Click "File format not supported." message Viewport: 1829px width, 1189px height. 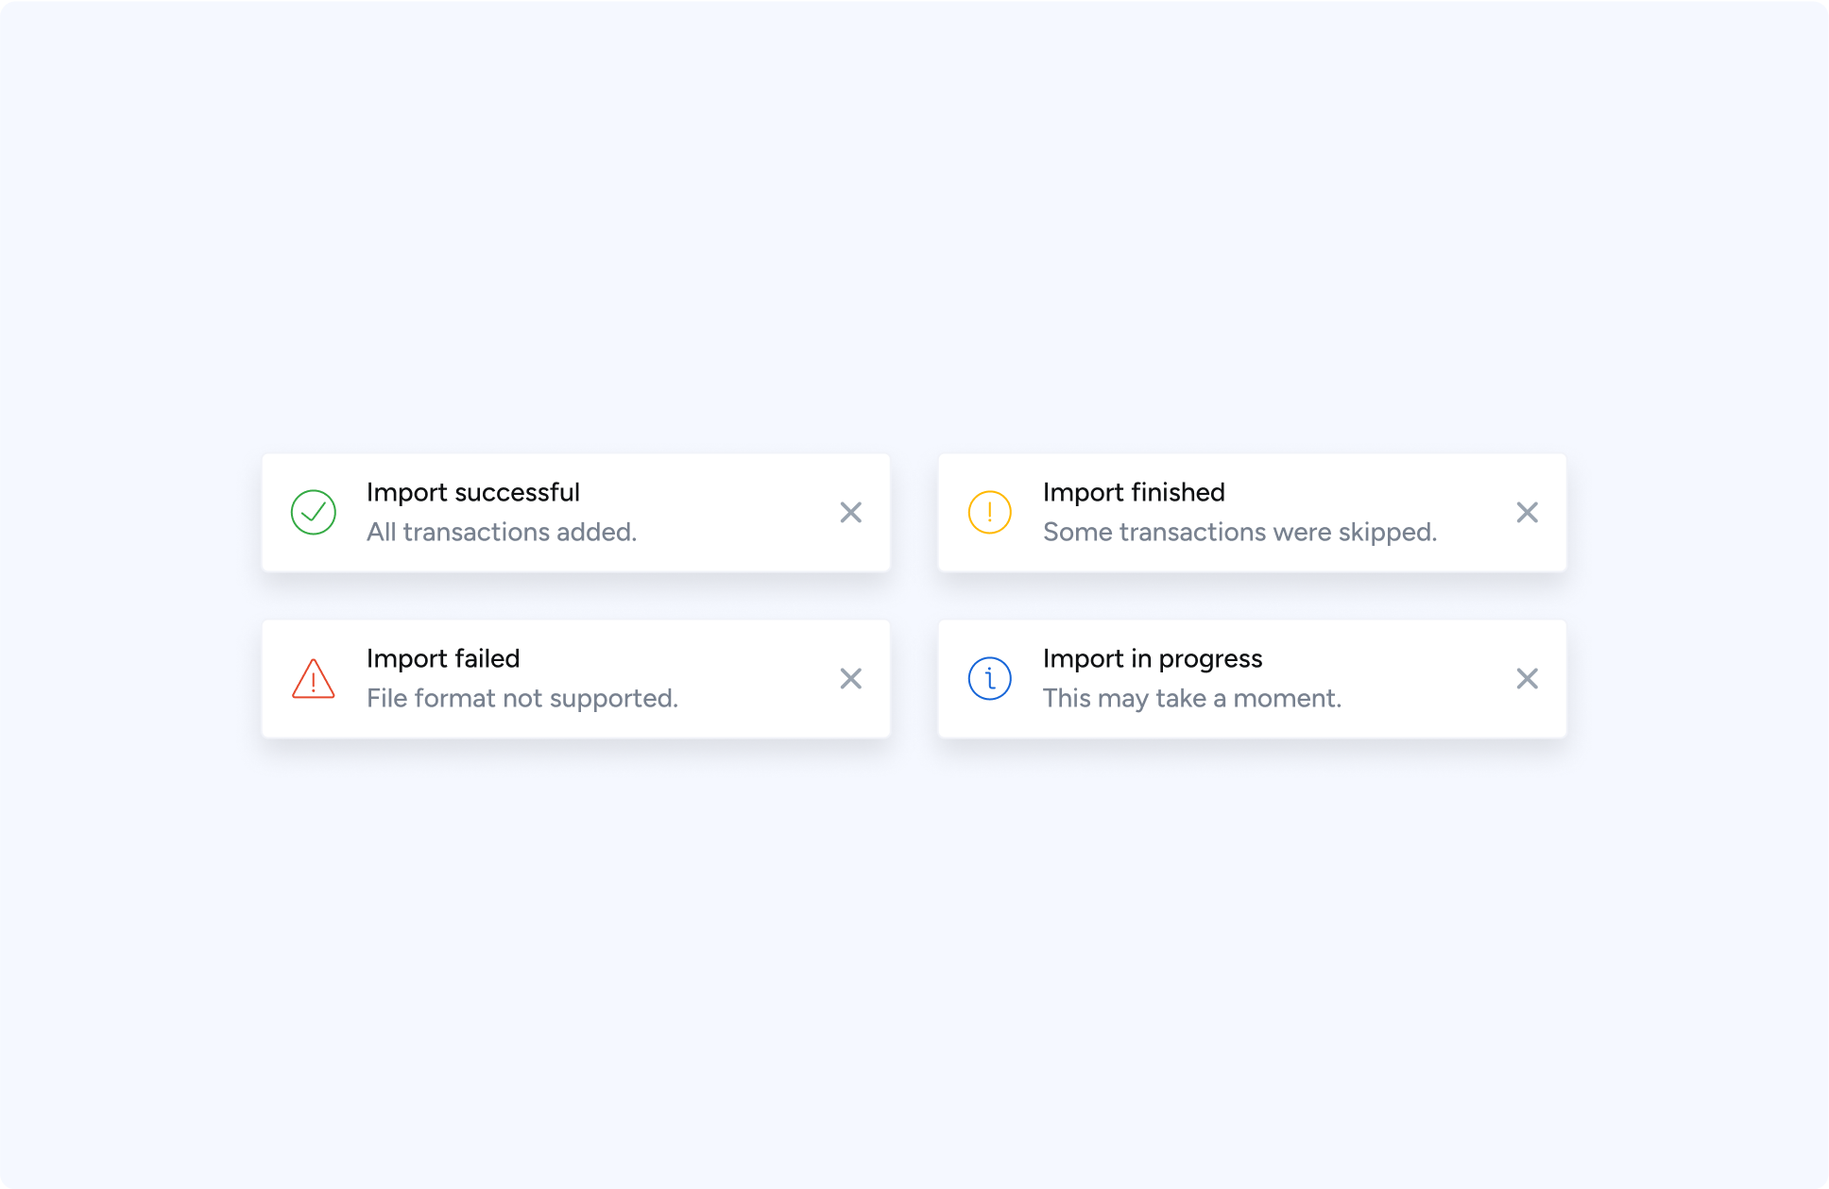[x=522, y=699]
